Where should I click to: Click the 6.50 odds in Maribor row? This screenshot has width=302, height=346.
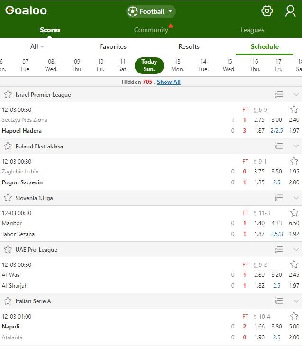294,223
